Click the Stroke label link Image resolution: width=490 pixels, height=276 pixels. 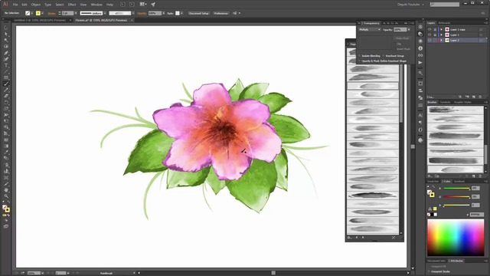[52, 13]
